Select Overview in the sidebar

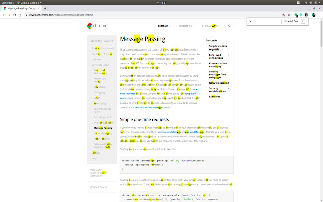[96, 60]
